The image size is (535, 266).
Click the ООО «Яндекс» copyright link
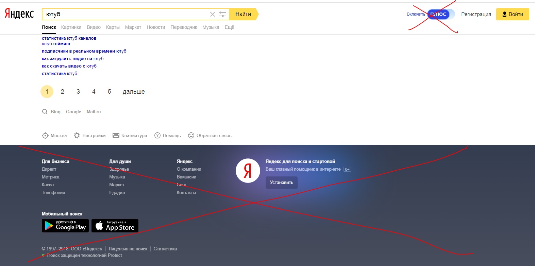86,249
